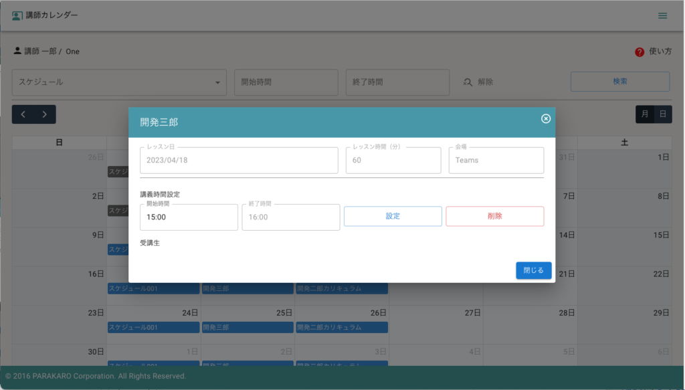Expand the スケジュール dropdown
The height and width of the screenshot is (390, 685).
[119, 82]
